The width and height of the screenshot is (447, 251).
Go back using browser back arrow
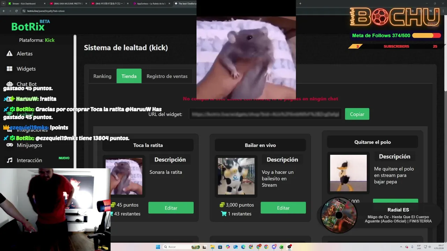point(4,11)
